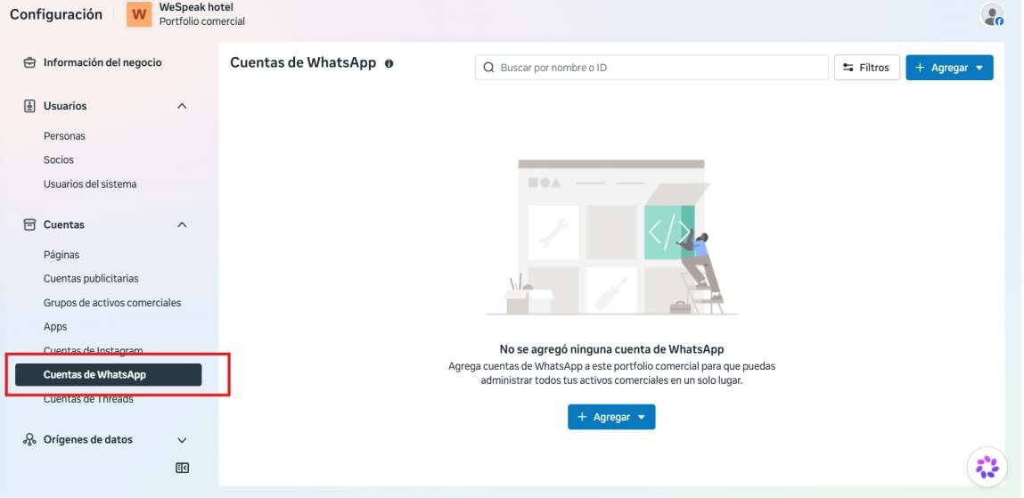Select Personas in the sidebar

pyautogui.click(x=65, y=135)
